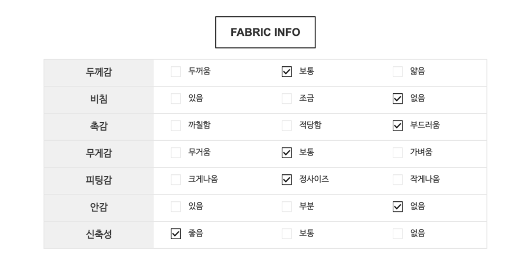Check the 까칠함 texture checkbox
This screenshot has width=528, height=264.
(x=176, y=126)
